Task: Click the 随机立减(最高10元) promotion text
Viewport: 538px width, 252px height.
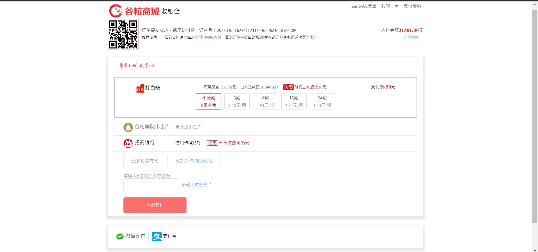Action: tap(311, 87)
